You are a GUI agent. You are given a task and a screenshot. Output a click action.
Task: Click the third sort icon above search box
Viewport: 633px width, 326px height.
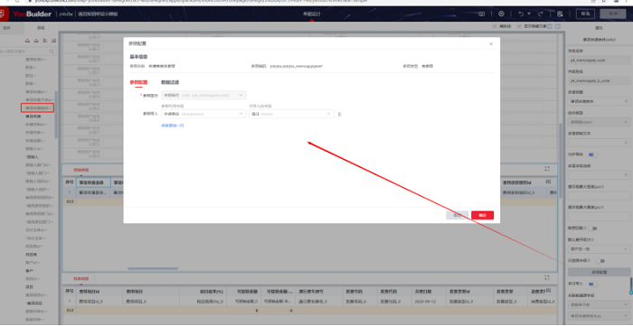coord(45,41)
